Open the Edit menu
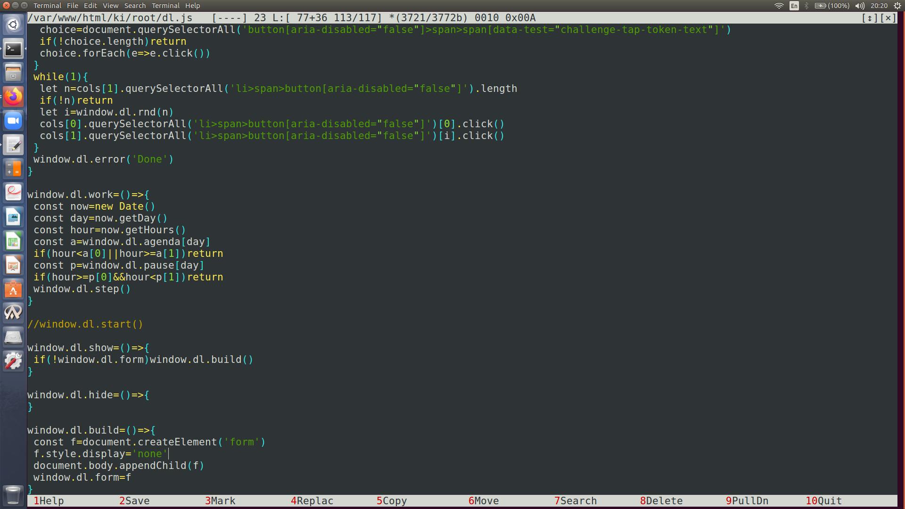The height and width of the screenshot is (509, 905). [x=90, y=6]
